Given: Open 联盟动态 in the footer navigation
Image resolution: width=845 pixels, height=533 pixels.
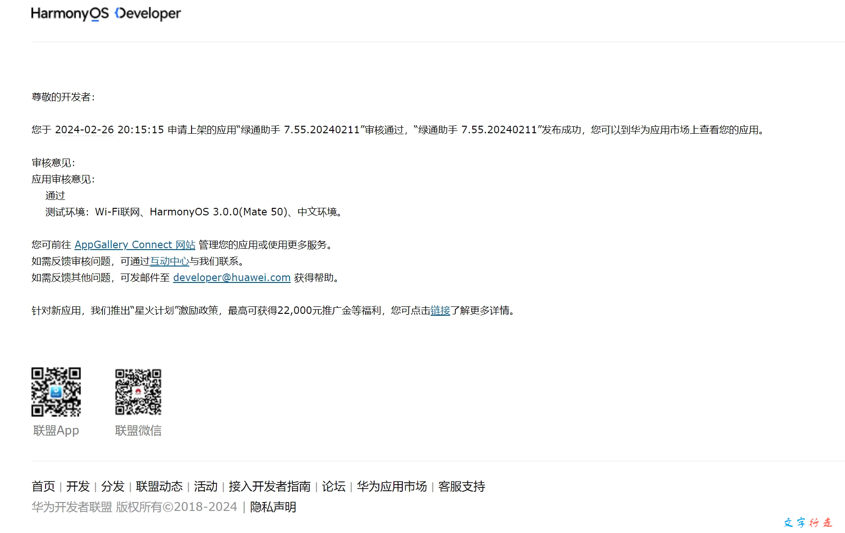Looking at the screenshot, I should (159, 486).
